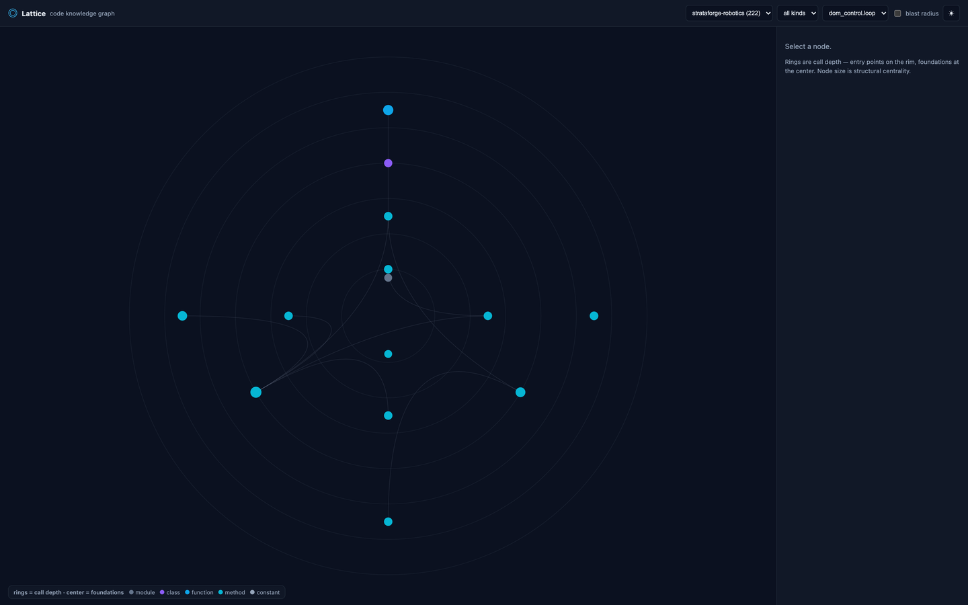The image size is (968, 605).
Task: Enable the blast radius checkbox
Action: (897, 13)
